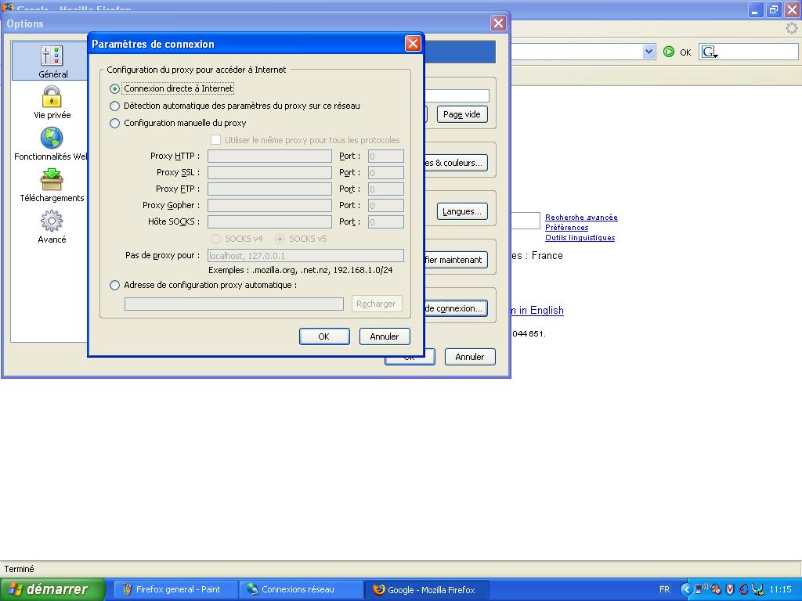Open the Général options panel
This screenshot has width=802, height=601.
pyautogui.click(x=52, y=61)
